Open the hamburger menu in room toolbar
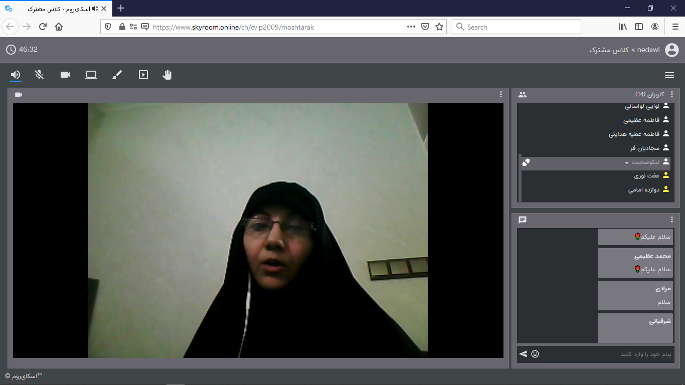Viewport: 685px width, 385px height. [669, 75]
